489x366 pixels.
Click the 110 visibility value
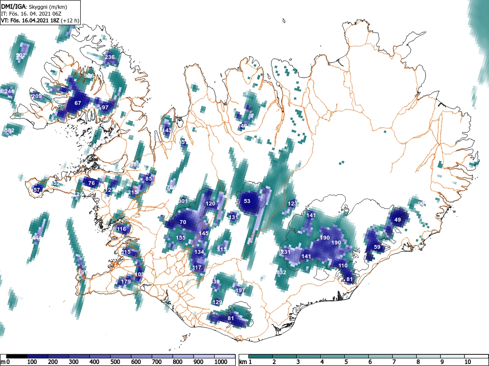(343, 266)
